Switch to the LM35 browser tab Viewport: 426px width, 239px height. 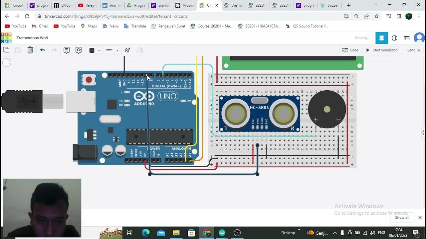(63, 5)
